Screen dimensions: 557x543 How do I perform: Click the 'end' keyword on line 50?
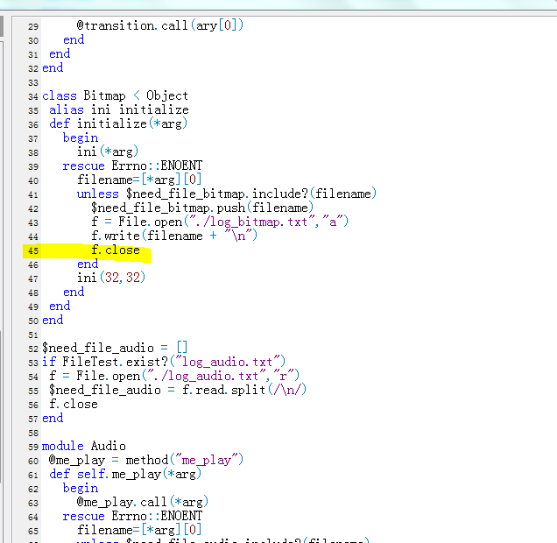53,320
